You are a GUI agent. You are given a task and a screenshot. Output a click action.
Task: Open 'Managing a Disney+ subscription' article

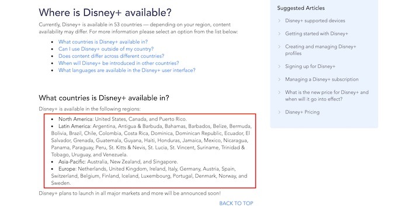point(322,79)
